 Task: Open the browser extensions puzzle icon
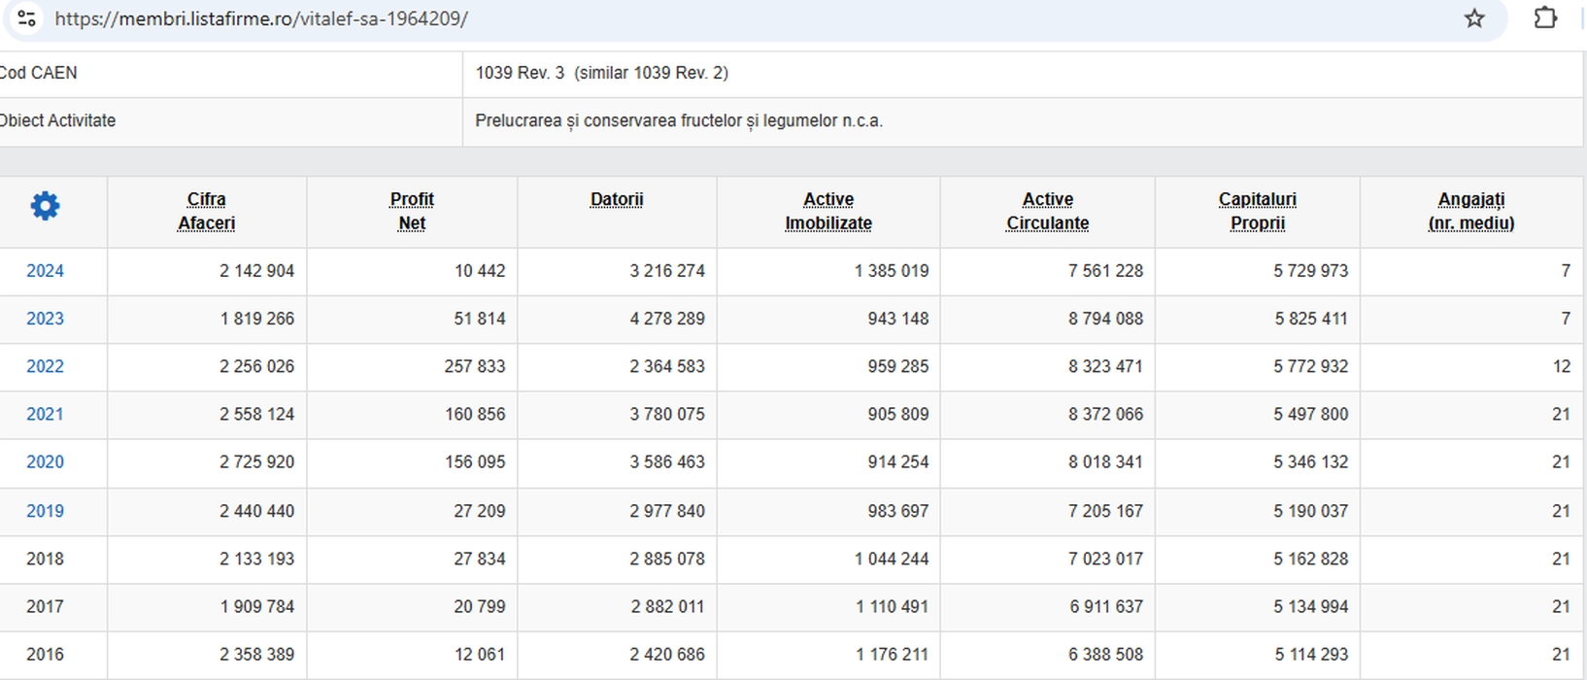pyautogui.click(x=1544, y=18)
